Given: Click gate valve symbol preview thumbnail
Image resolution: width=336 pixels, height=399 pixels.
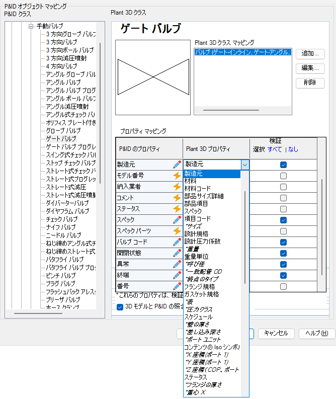Looking at the screenshot, I should click(x=153, y=77).
